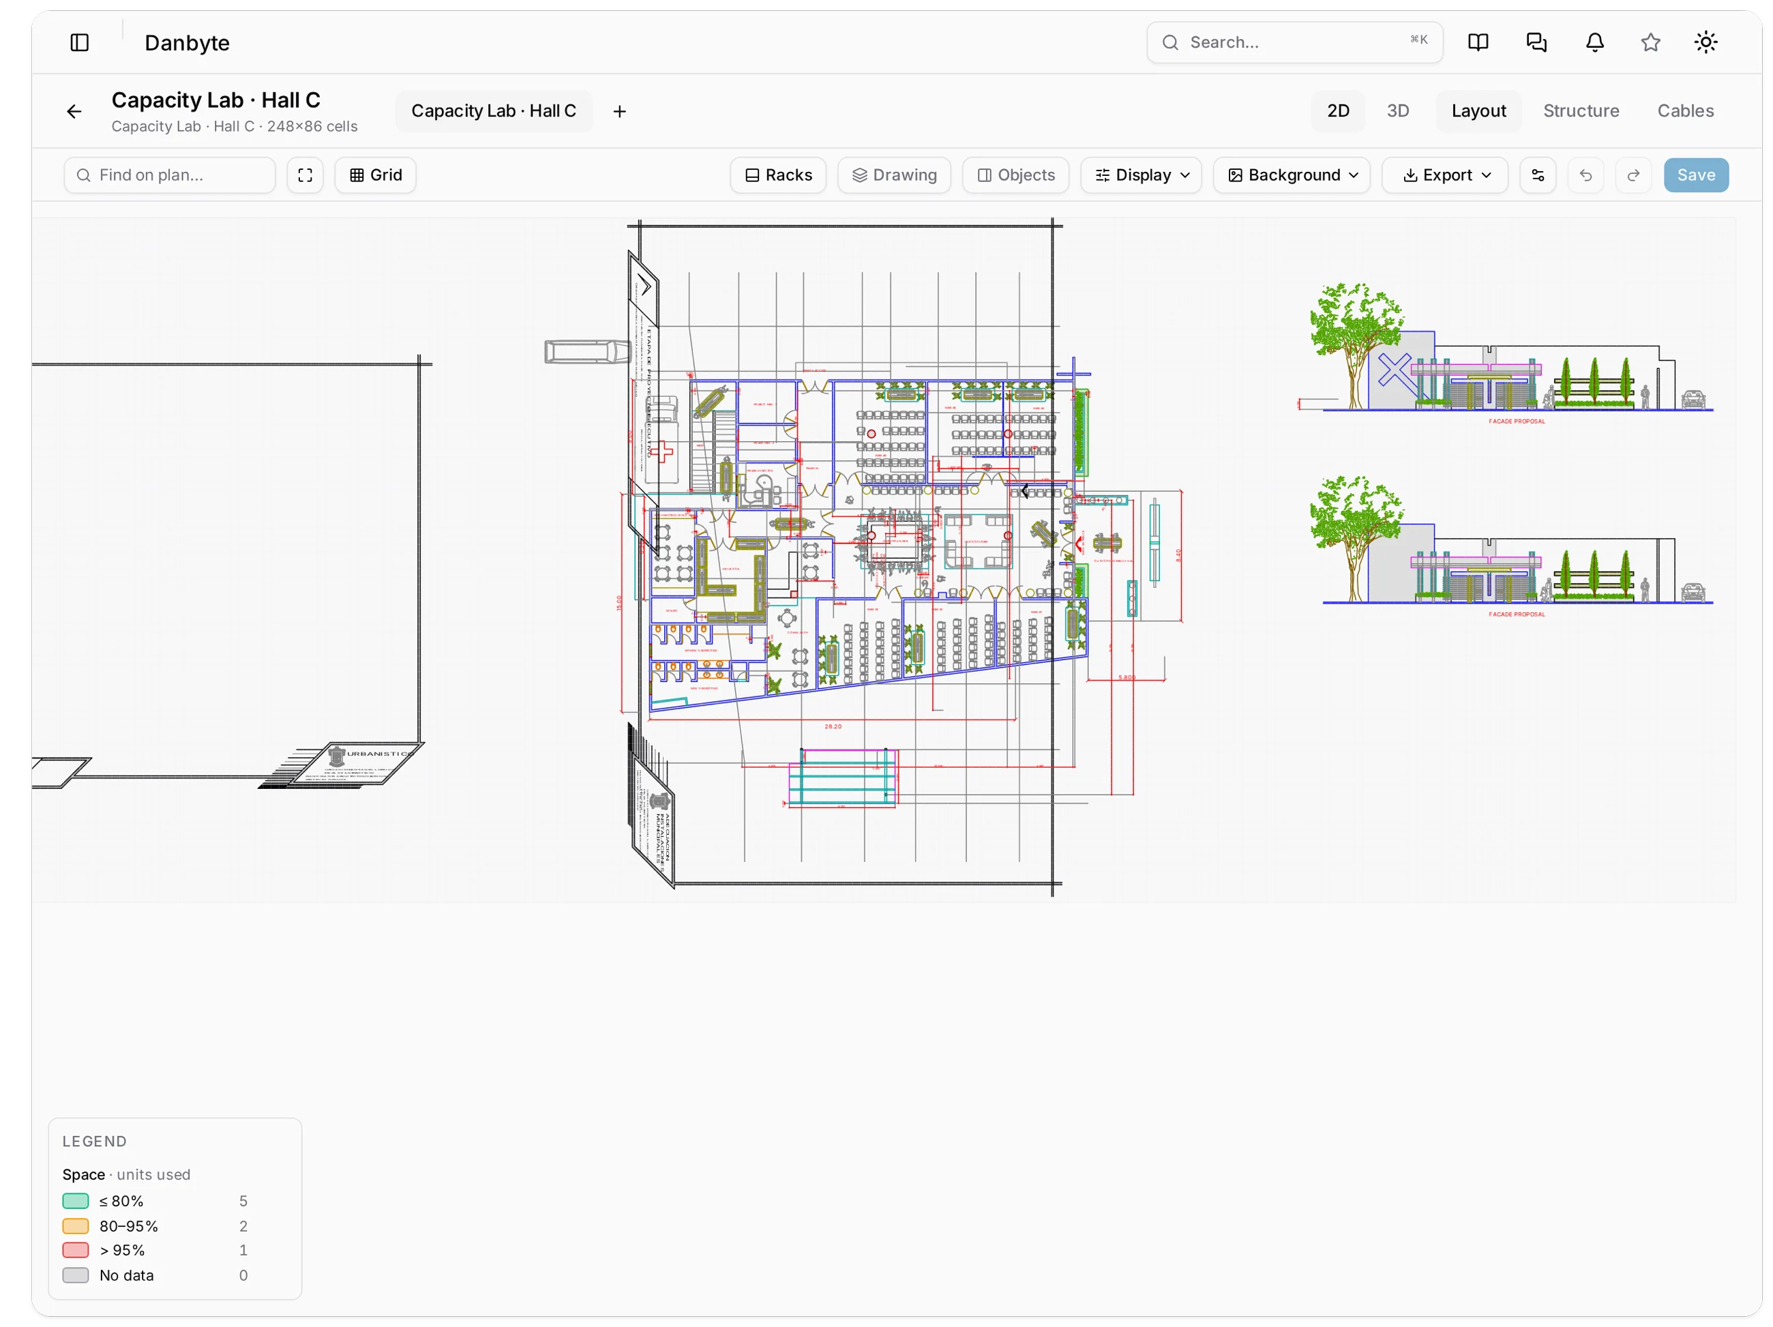The width and height of the screenshot is (1773, 1327).
Task: Click the Save button
Action: [x=1695, y=175]
